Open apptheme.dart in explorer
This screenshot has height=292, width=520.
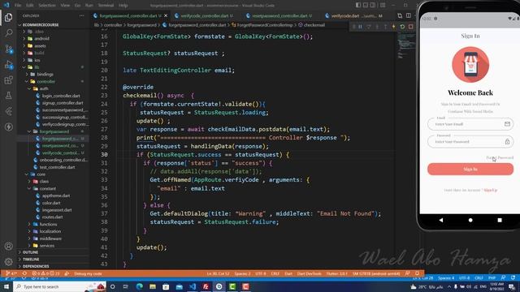point(56,195)
